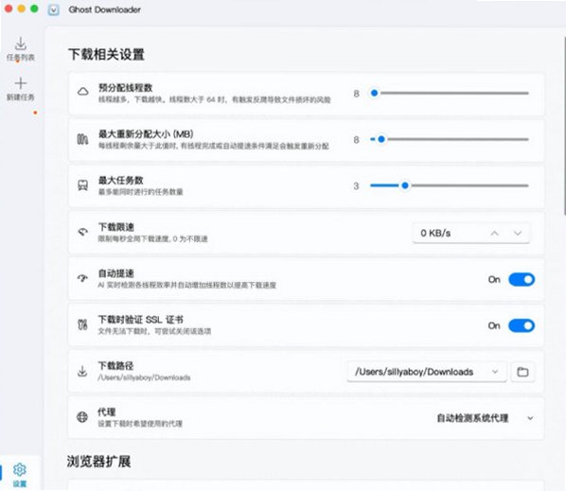
Task: Click the 代理 setting title
Action: tap(107, 412)
